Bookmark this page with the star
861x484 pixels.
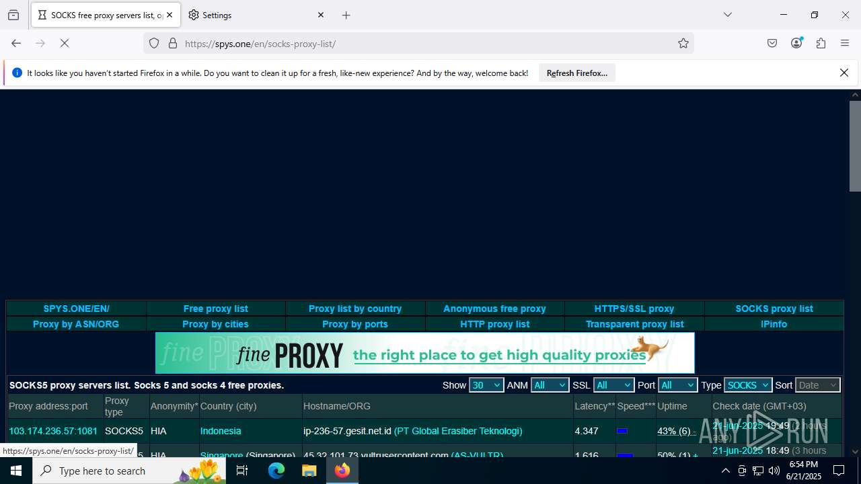point(683,43)
